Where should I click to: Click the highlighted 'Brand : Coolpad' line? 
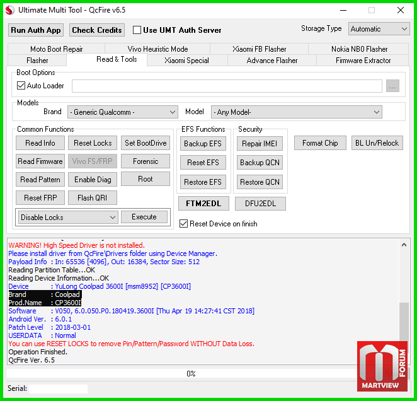click(45, 294)
